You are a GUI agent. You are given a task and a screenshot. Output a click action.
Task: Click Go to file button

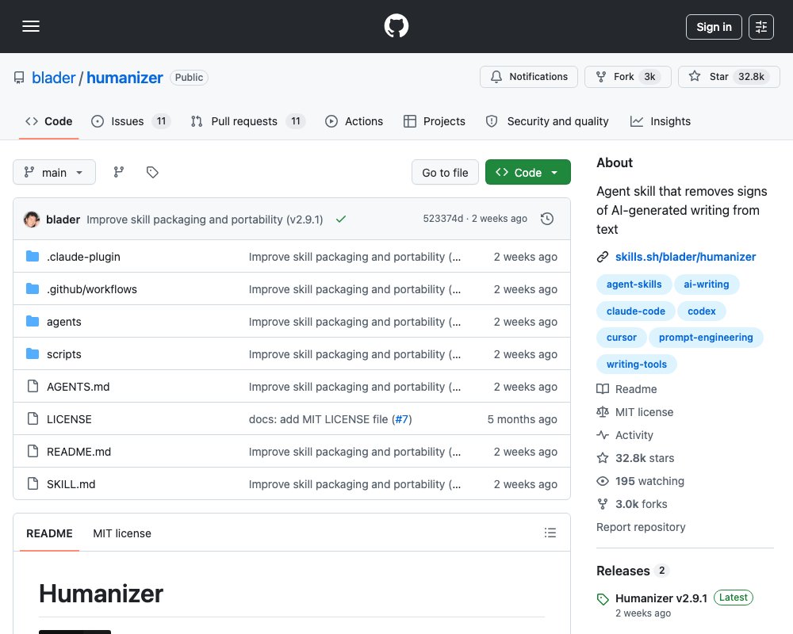pyautogui.click(x=445, y=173)
